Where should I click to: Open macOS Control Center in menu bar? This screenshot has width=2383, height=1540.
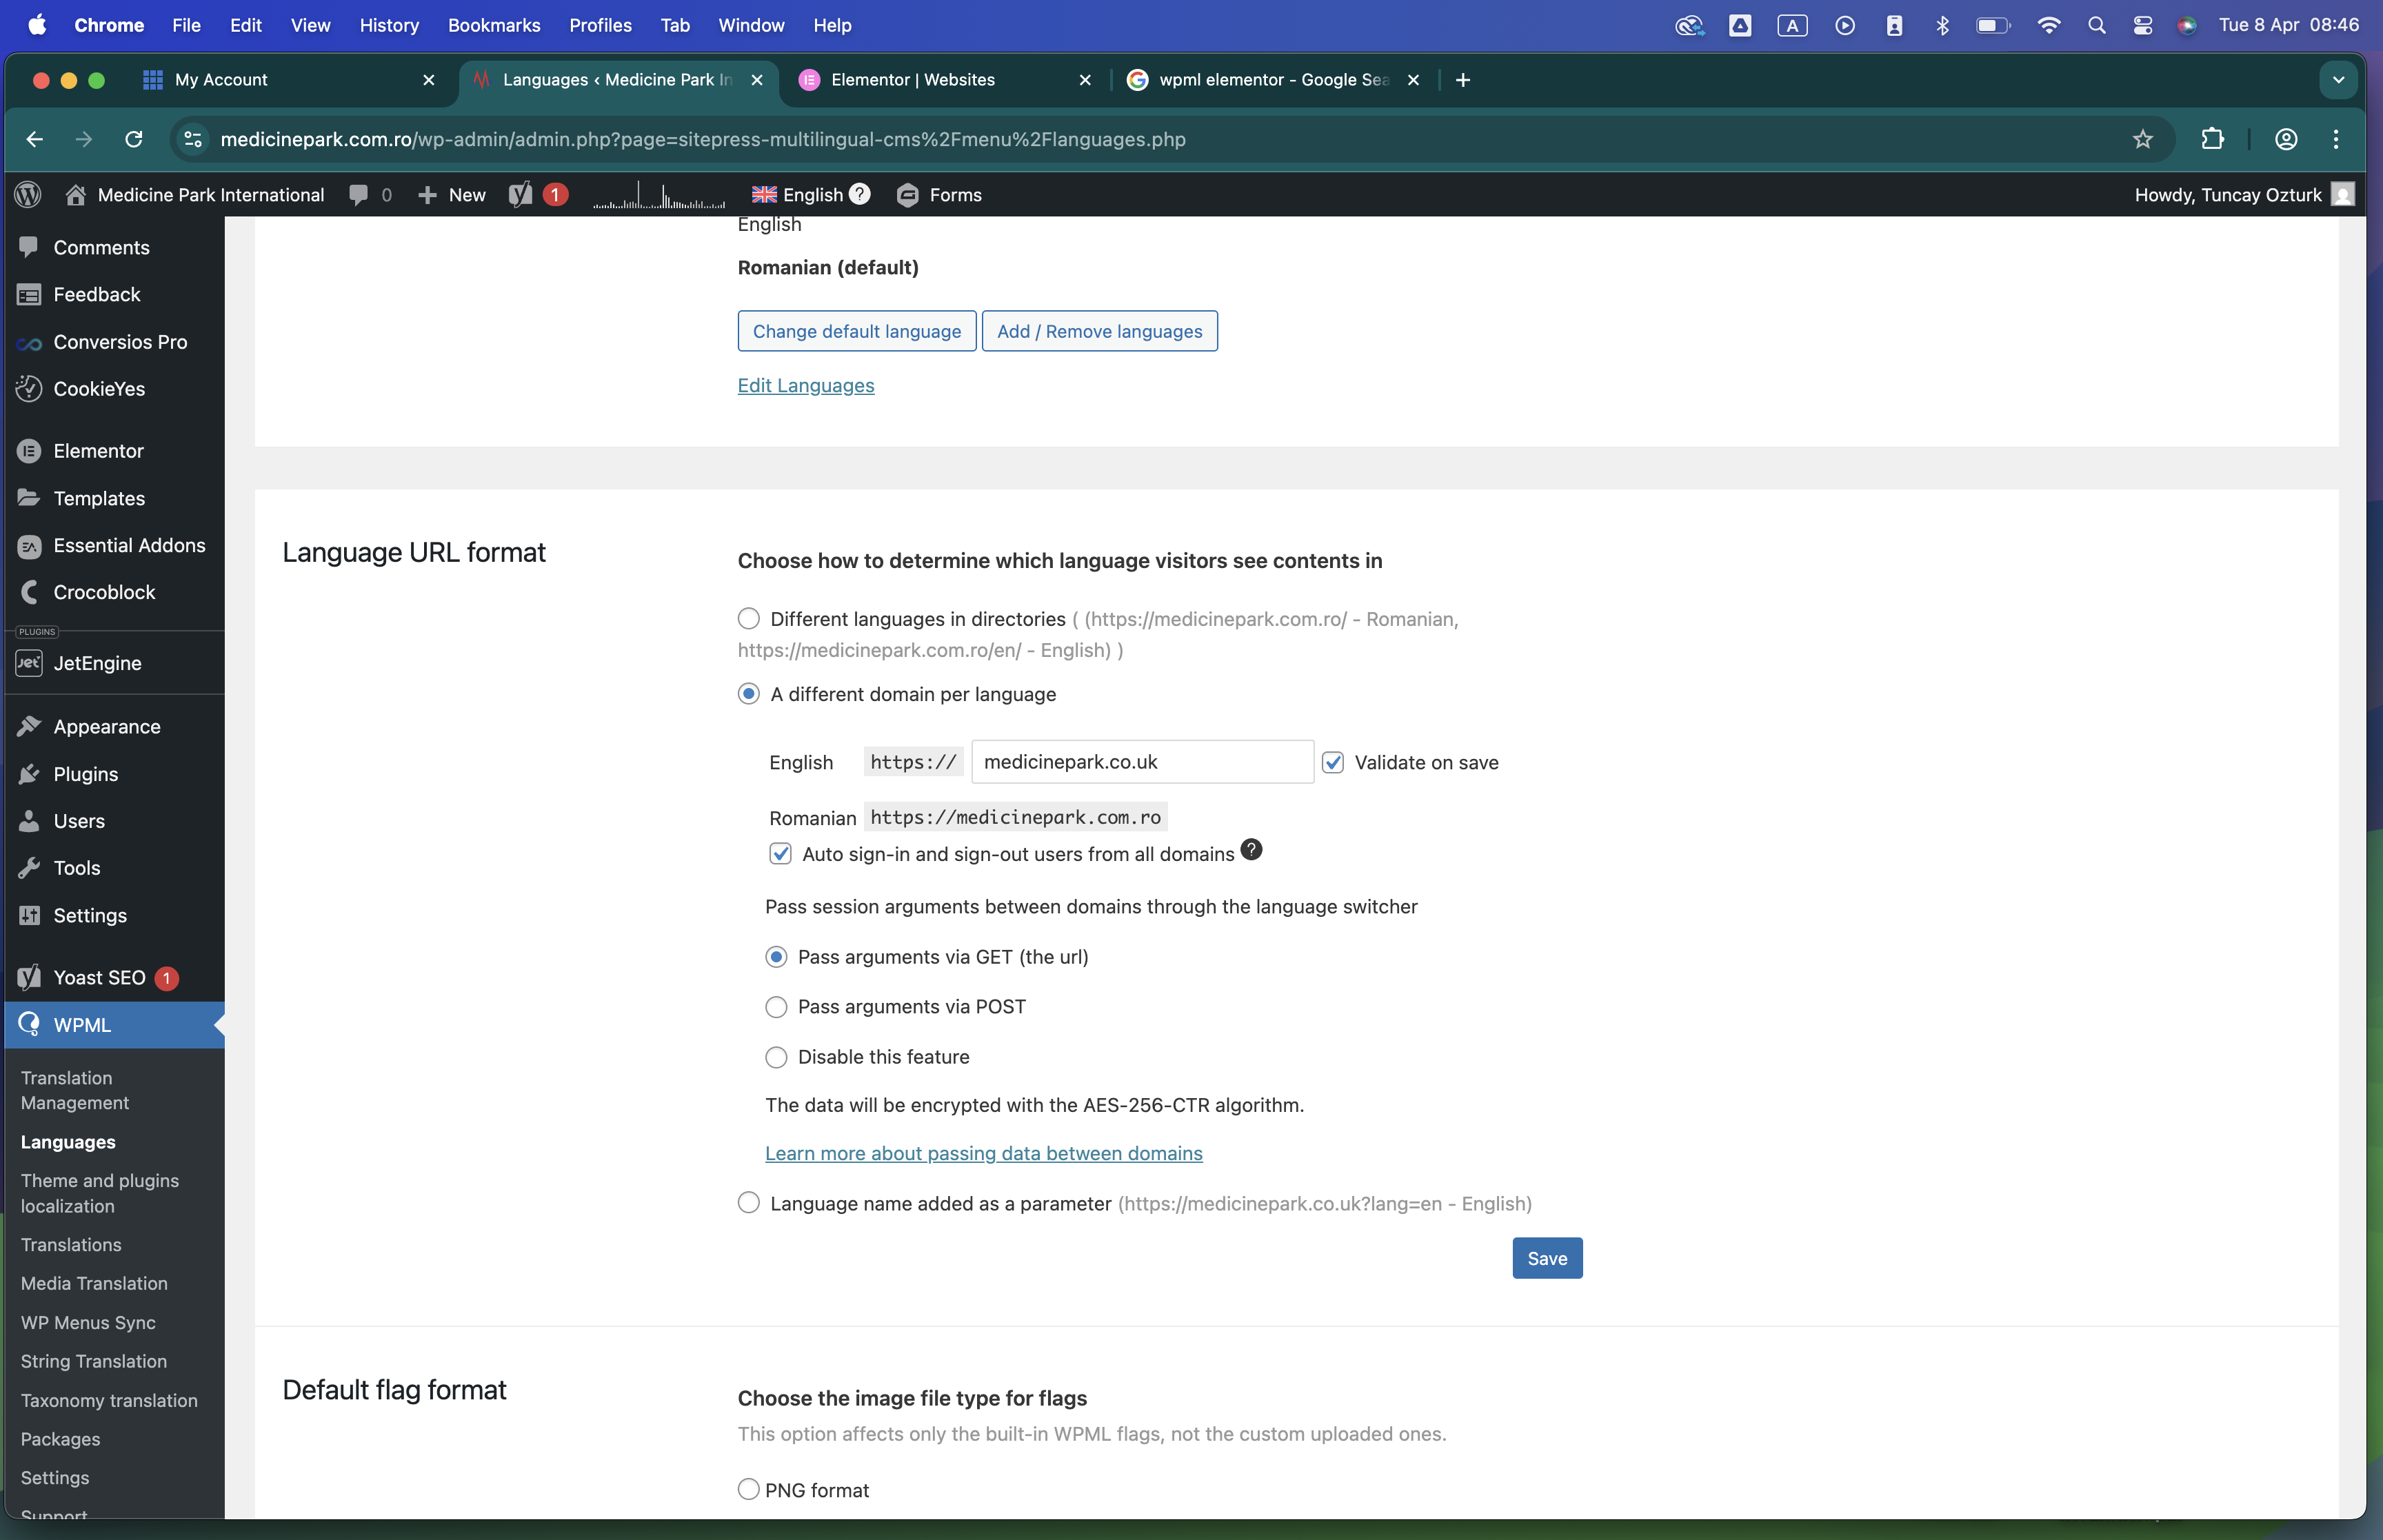2143,25
